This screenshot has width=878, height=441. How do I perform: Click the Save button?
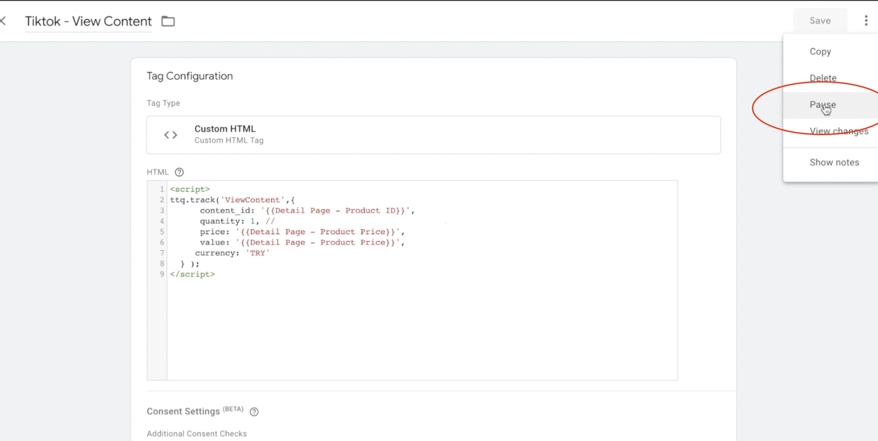(820, 21)
